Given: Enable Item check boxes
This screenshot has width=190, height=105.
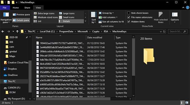Looking at the screenshot, I should (x=129, y=13).
